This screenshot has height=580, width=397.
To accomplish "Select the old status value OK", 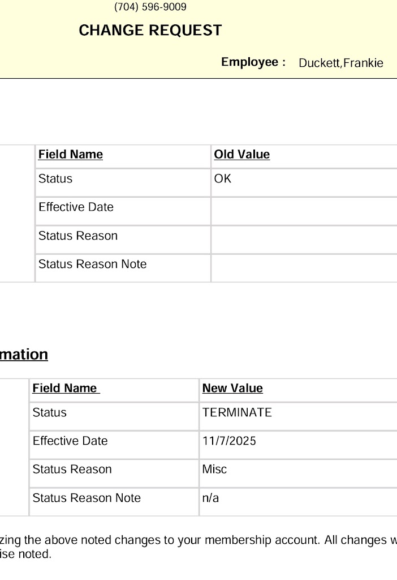I will point(223,179).
